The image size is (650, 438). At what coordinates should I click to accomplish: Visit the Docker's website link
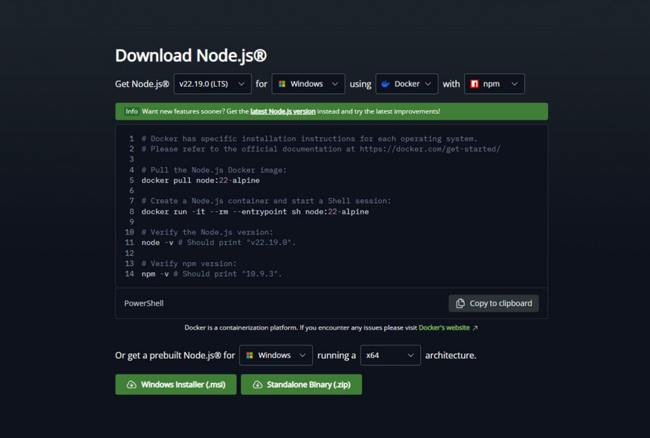444,328
